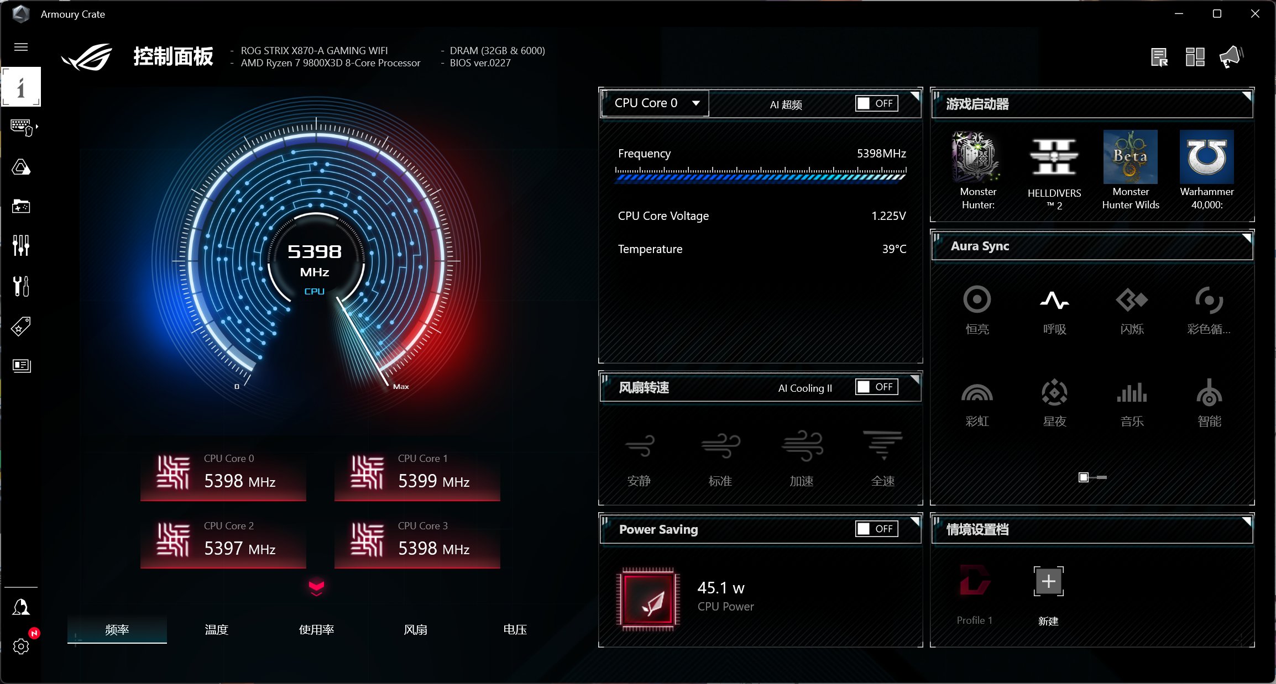Viewport: 1276px width, 684px height.
Task: Choose the standard 标准 fan mode
Action: pos(720,460)
